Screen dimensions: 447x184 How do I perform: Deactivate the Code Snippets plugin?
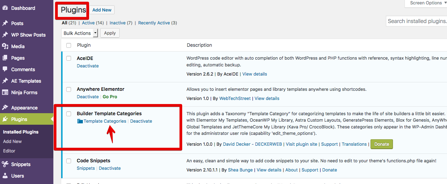tap(110, 168)
